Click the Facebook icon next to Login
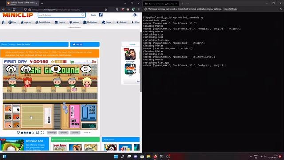 (x=101, y=15)
